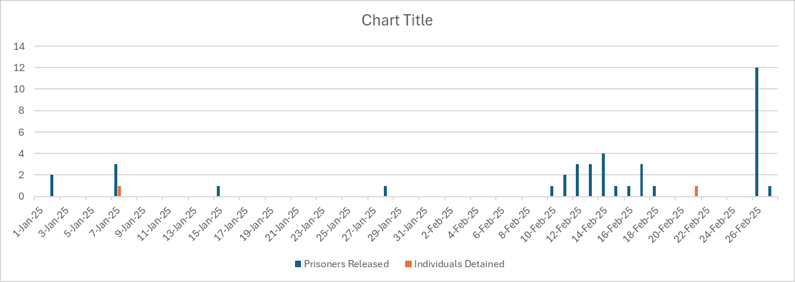The height and width of the screenshot is (282, 795).
Task: Click the lone blue bar near 28-Jan-25
Action: 385,191
